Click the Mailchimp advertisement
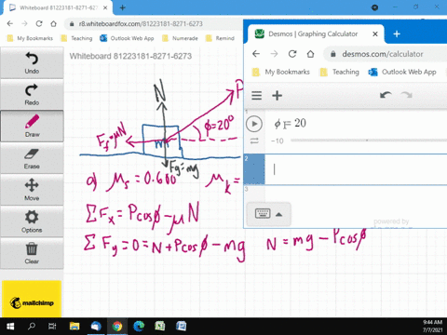 click(32, 299)
